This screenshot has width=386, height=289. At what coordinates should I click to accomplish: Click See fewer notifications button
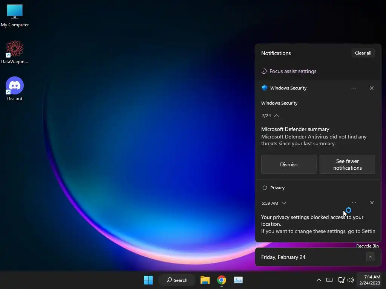(347, 164)
